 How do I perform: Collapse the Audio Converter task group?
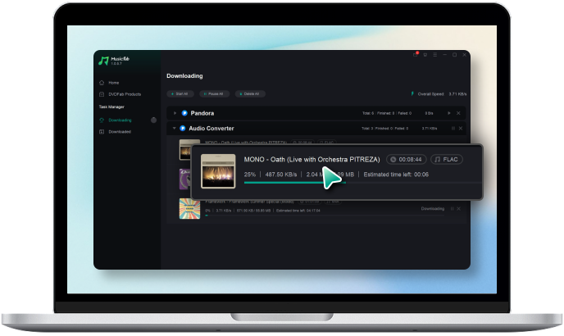pos(174,128)
